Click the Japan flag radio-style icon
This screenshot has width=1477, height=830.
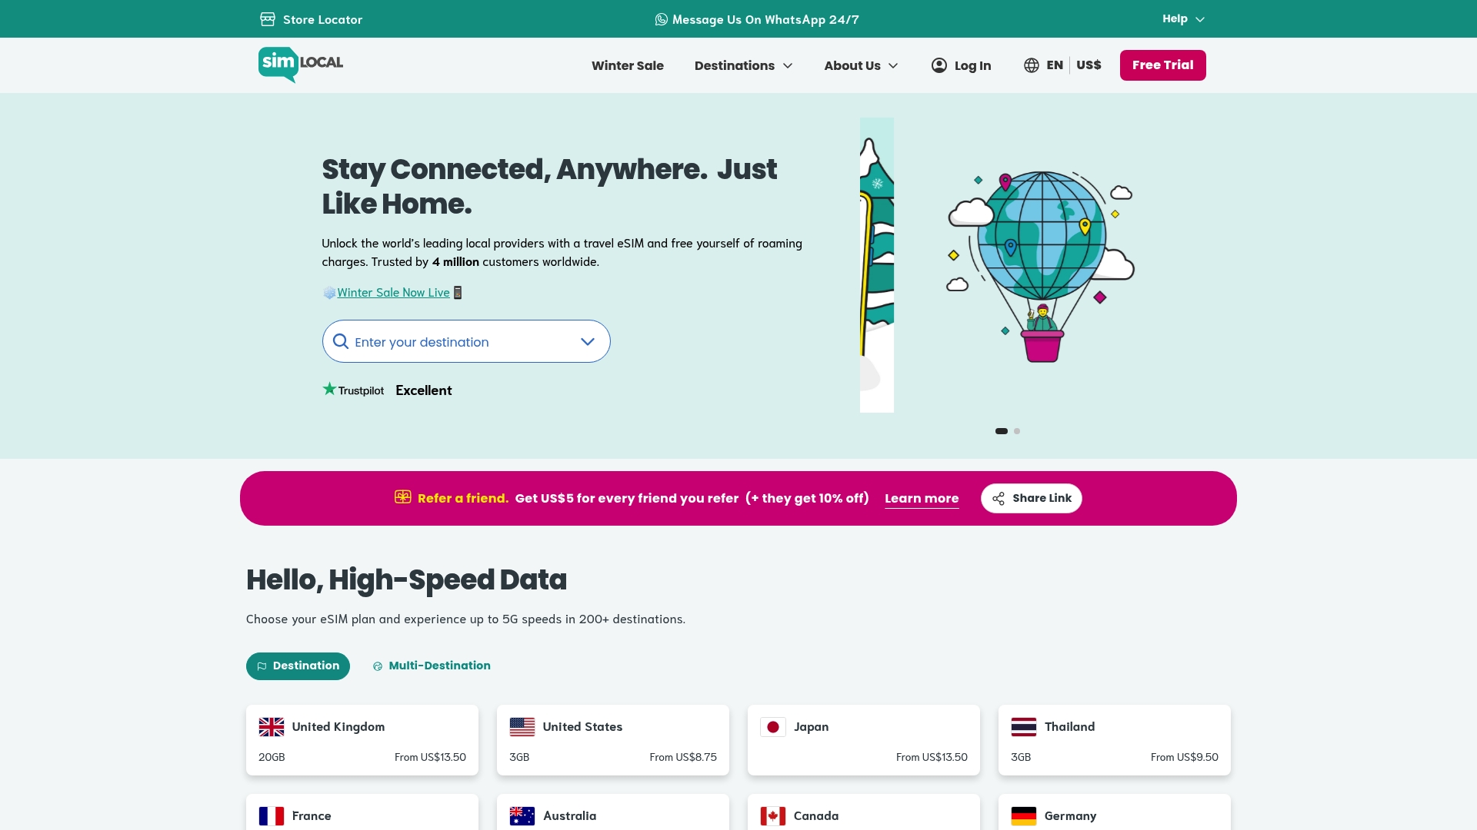point(773,726)
